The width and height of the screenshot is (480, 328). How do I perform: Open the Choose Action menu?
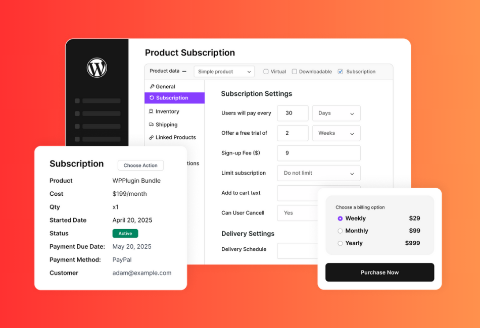[x=140, y=165]
